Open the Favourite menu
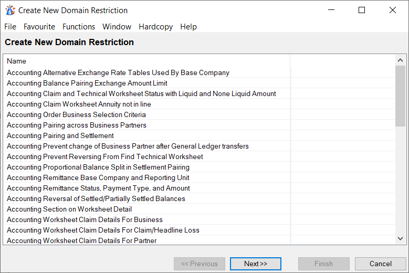 [39, 27]
